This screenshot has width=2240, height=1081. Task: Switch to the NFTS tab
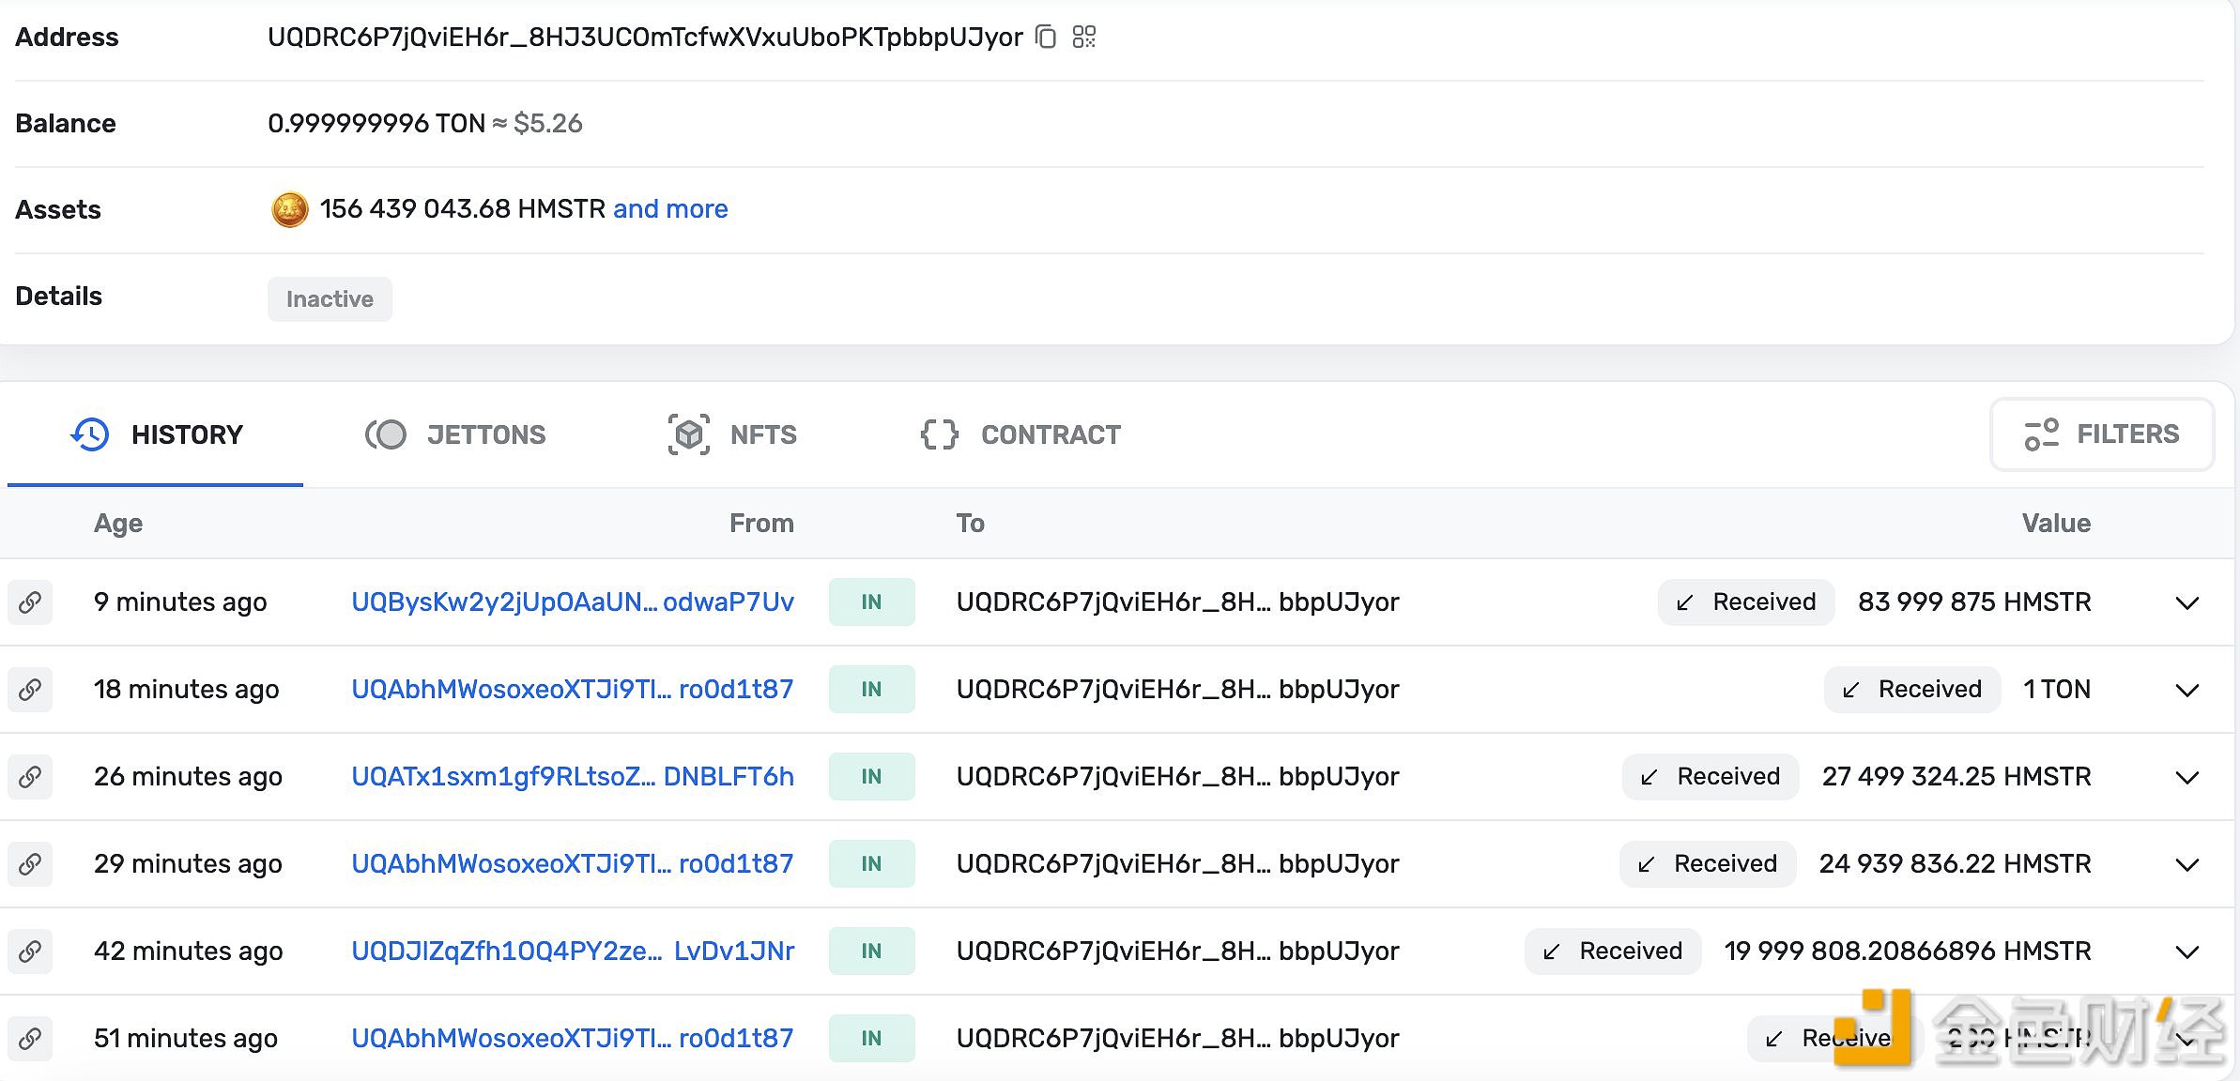[732, 434]
